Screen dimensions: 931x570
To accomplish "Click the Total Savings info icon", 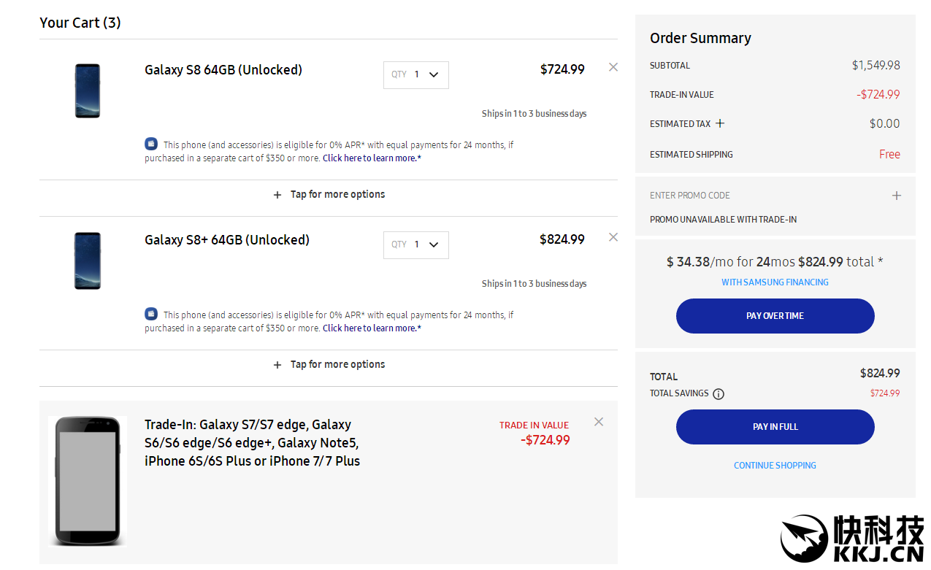I will point(719,394).
